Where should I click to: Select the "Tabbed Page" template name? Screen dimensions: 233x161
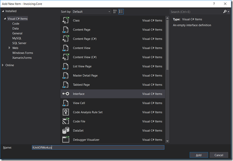pos(81,85)
